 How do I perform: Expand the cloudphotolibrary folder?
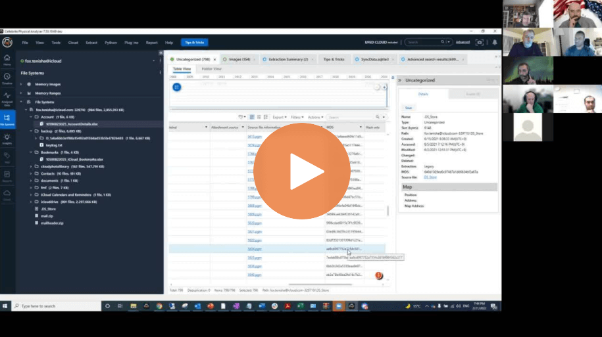tap(30, 166)
